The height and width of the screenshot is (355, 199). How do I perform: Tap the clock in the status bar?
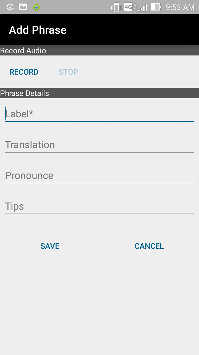[180, 7]
